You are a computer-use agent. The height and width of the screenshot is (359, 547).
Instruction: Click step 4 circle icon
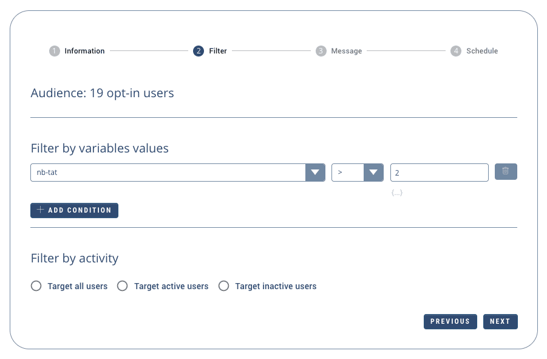pos(456,51)
